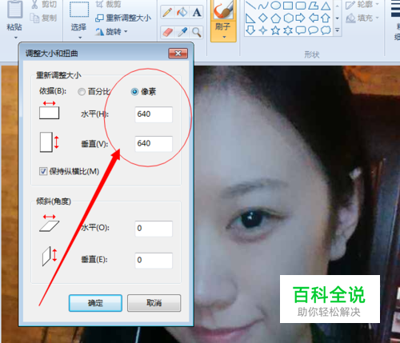The height and width of the screenshot is (343, 400).
Task: Pick the Up arrow shape
Action: (x=326, y=18)
